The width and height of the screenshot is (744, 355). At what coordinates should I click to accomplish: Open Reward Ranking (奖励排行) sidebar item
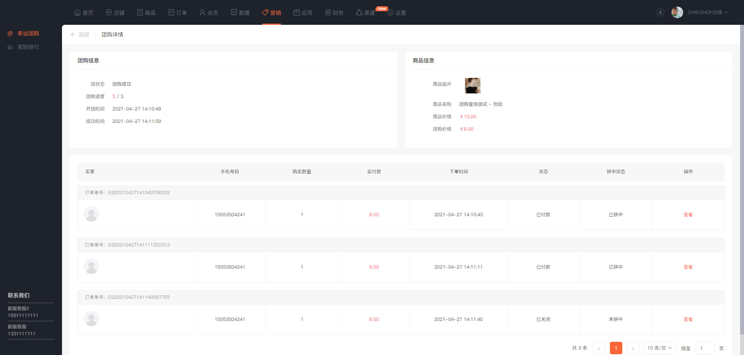pyautogui.click(x=28, y=47)
